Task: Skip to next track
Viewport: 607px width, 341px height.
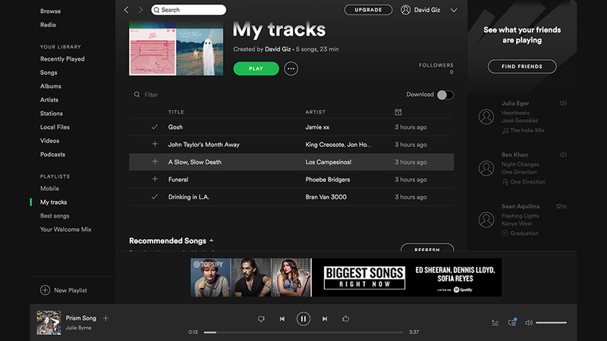Action: coord(325,319)
